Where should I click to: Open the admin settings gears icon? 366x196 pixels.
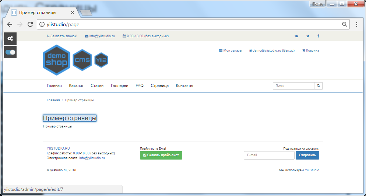point(10,39)
